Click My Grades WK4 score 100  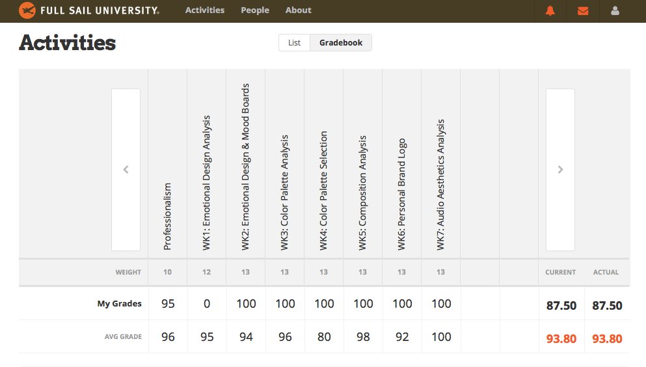click(x=324, y=304)
